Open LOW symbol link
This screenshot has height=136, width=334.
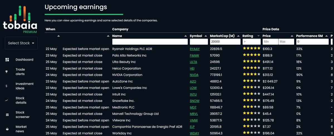[x=193, y=88]
